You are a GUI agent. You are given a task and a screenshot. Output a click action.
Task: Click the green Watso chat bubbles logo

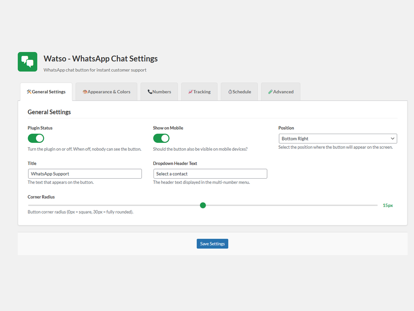pyautogui.click(x=28, y=62)
